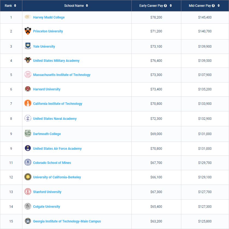Click the Early Career Pay header text
This screenshot has height=229, width=229.
click(151, 5)
